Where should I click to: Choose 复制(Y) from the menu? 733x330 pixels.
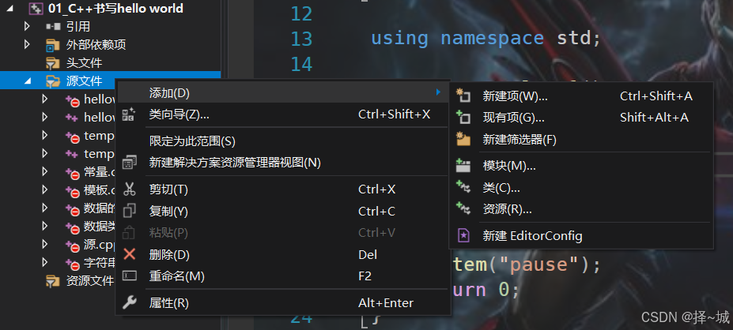282,211
